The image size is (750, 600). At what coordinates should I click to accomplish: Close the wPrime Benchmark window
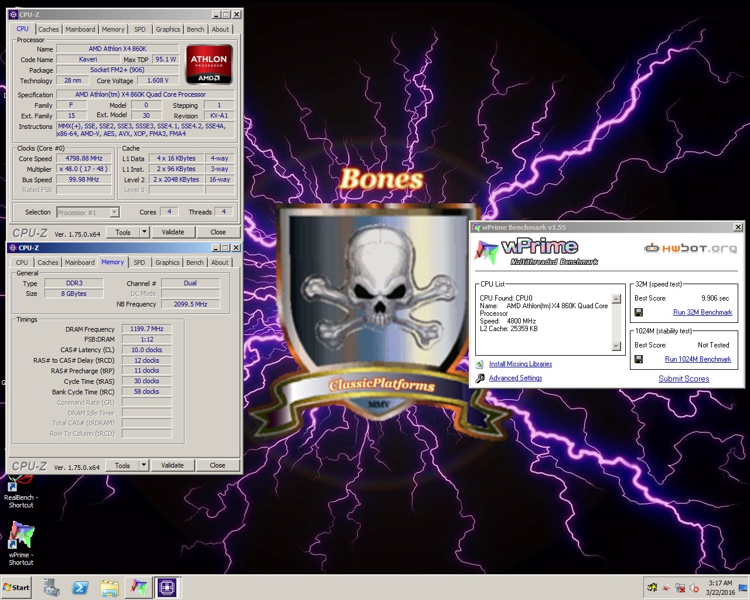pos(738,227)
